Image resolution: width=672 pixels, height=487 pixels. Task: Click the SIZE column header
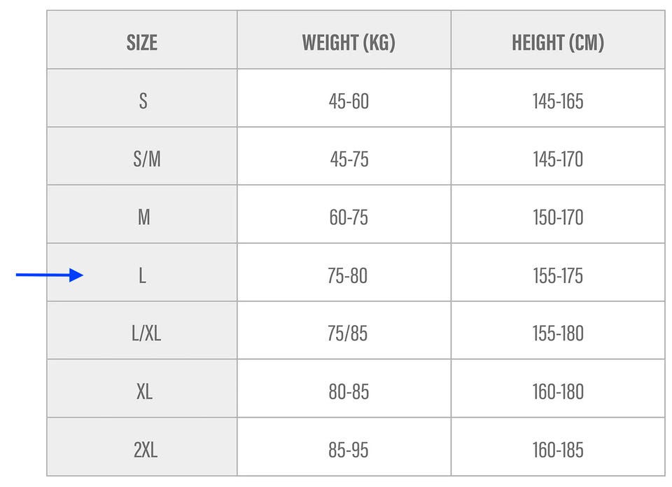(x=142, y=43)
